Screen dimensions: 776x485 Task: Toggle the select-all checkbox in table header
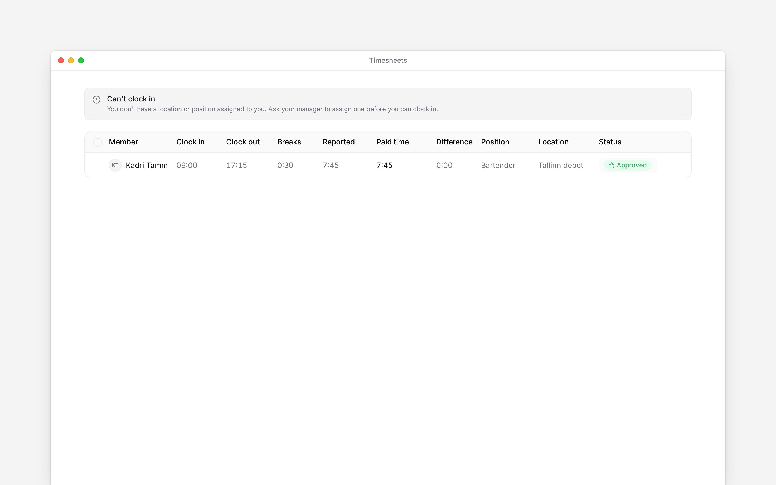click(98, 142)
